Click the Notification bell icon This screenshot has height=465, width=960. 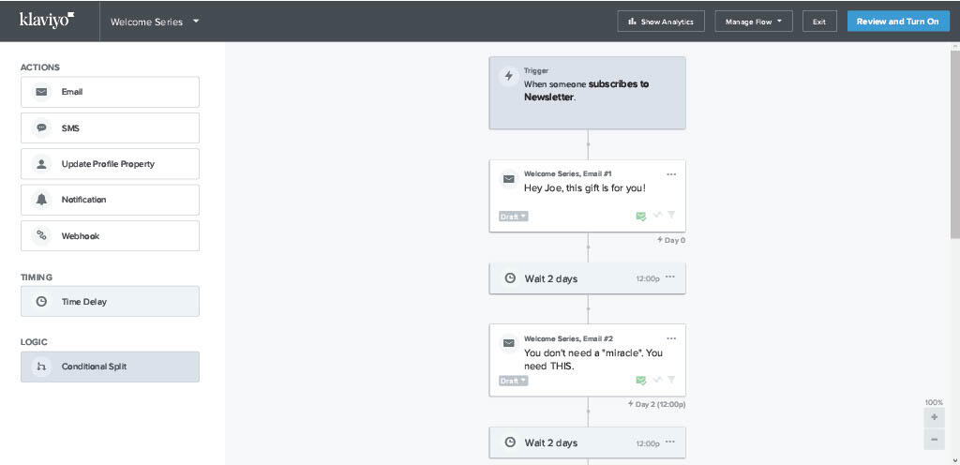[x=41, y=200]
